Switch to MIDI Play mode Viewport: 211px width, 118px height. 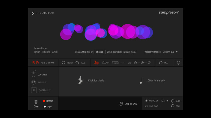pyautogui.click(x=39, y=82)
